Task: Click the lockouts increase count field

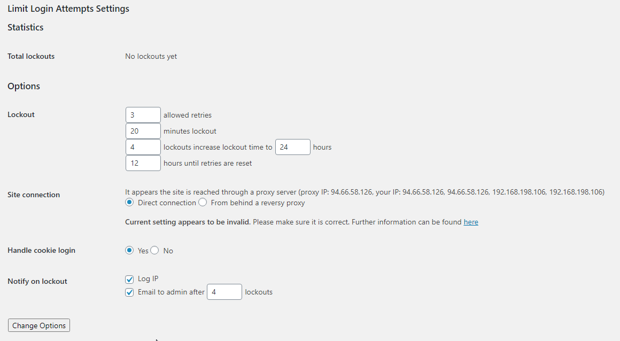Action: [143, 147]
